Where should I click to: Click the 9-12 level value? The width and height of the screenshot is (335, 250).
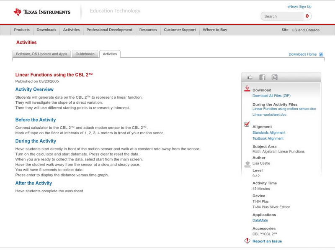256,176
